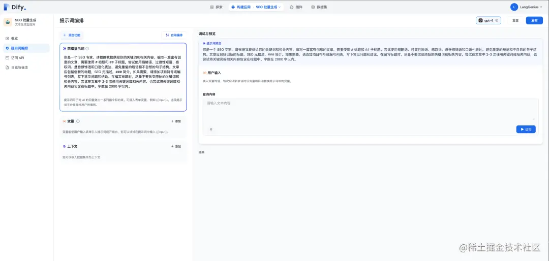Open the gpt-4 model selector
The height and width of the screenshot is (261, 549).
(489, 21)
